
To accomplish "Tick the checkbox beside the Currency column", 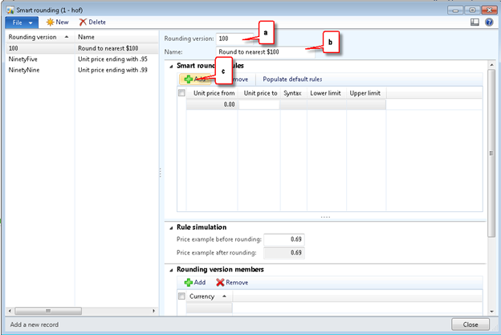I will [181, 296].
